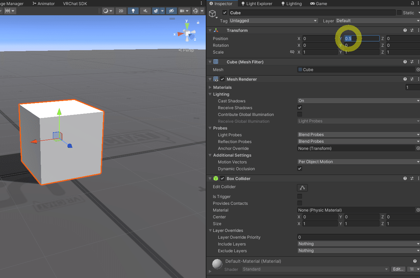The height and width of the screenshot is (278, 420).
Task: Enable Contribute Global Illumination checkbox
Action: click(300, 114)
